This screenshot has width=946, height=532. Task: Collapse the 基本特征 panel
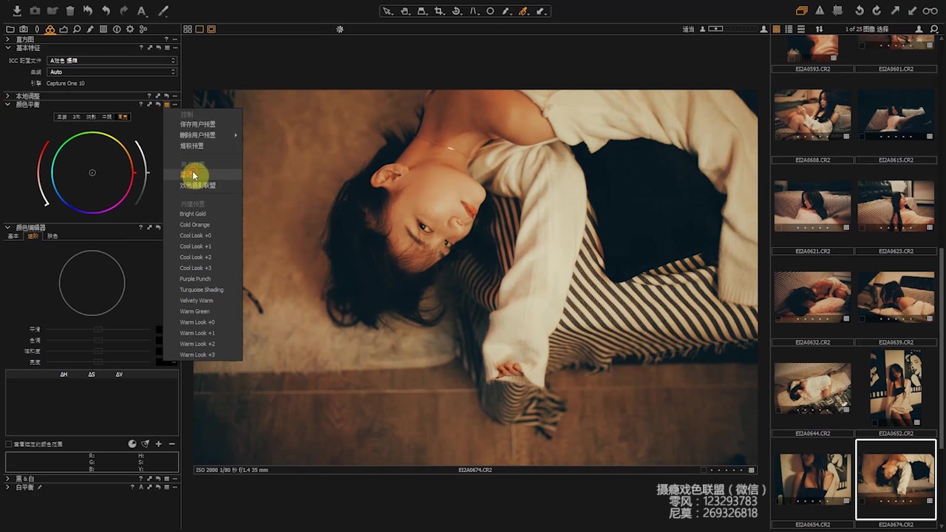[7, 48]
